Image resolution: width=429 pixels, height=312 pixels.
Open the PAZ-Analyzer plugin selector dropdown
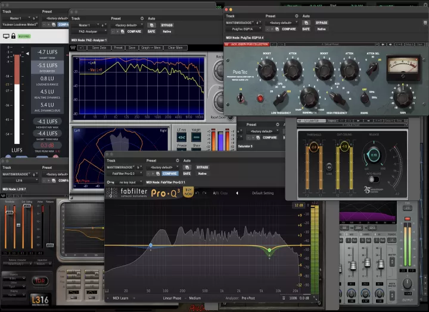click(x=89, y=31)
